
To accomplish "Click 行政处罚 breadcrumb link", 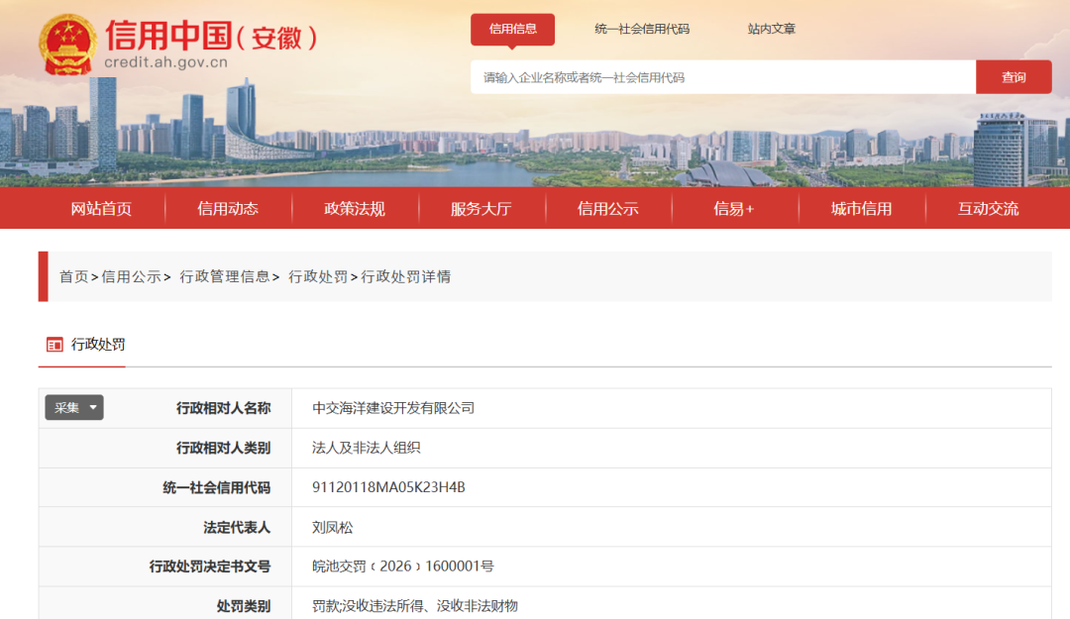I will tap(317, 277).
